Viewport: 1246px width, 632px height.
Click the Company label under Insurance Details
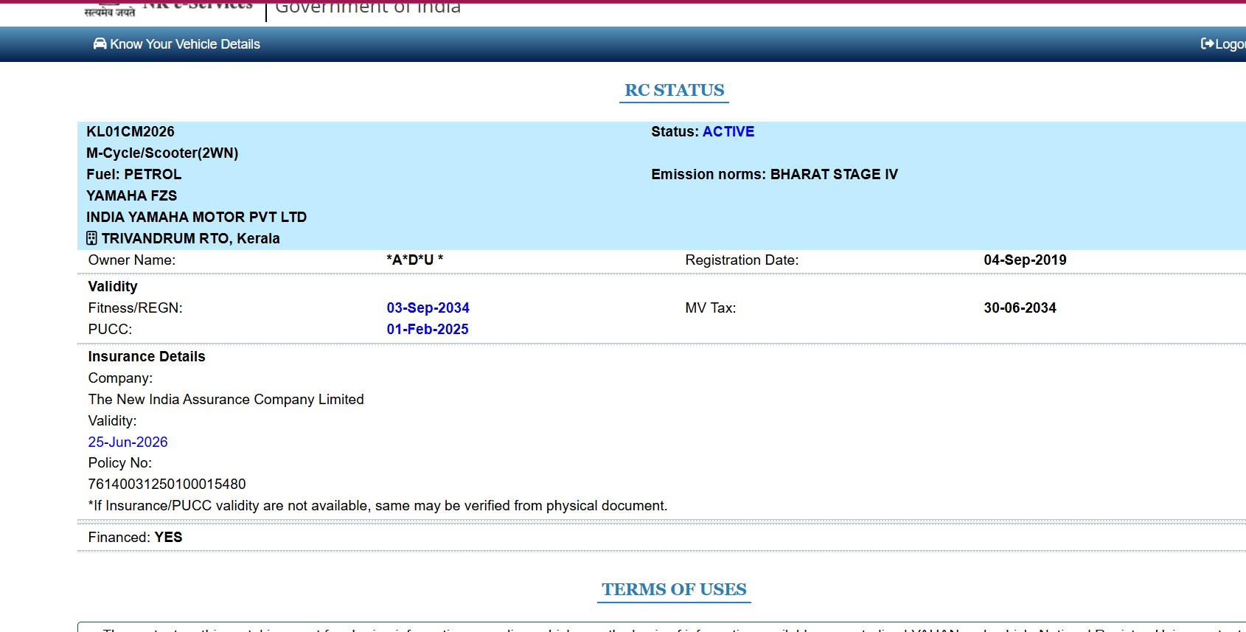(x=121, y=378)
